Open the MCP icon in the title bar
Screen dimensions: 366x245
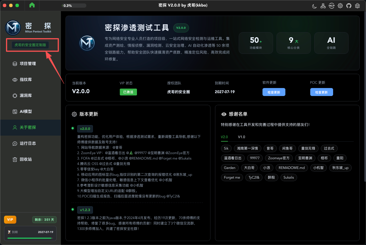pyautogui.click(x=332, y=6)
